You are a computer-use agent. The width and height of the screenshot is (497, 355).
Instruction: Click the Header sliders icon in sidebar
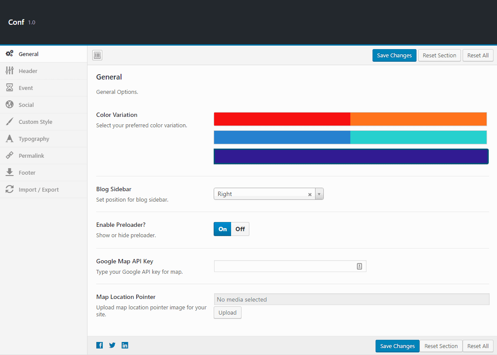[x=10, y=71]
